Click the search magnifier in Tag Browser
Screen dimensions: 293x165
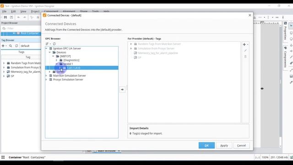click(11, 46)
